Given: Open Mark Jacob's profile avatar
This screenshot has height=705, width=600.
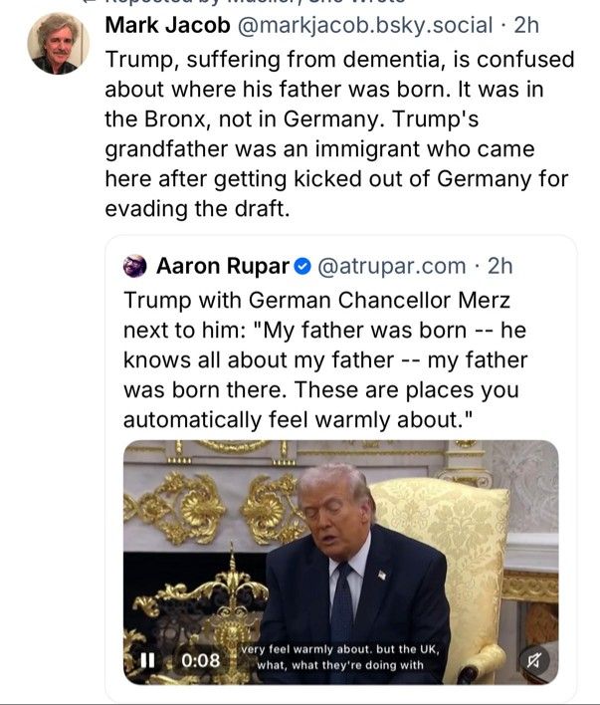Looking at the screenshot, I should 59,43.
